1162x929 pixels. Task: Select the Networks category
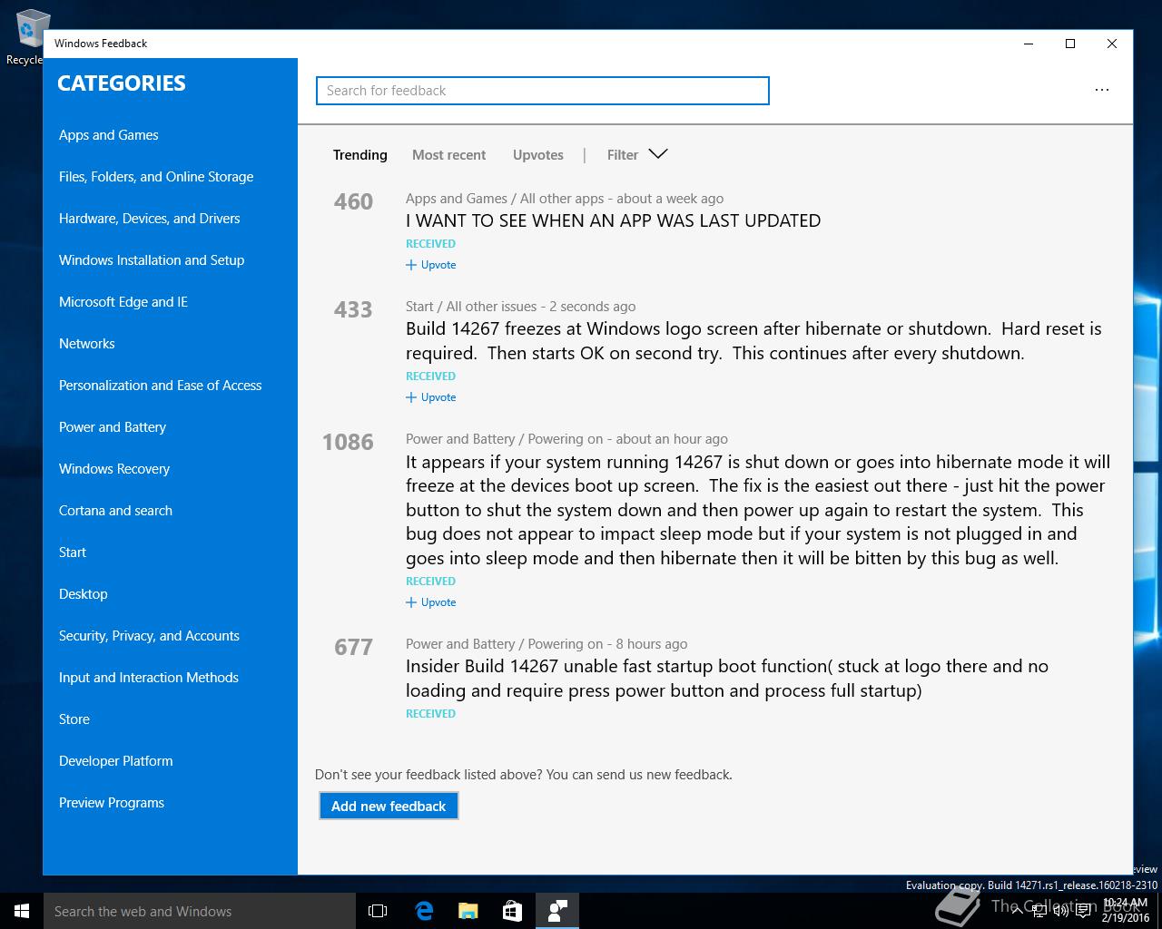click(x=86, y=344)
